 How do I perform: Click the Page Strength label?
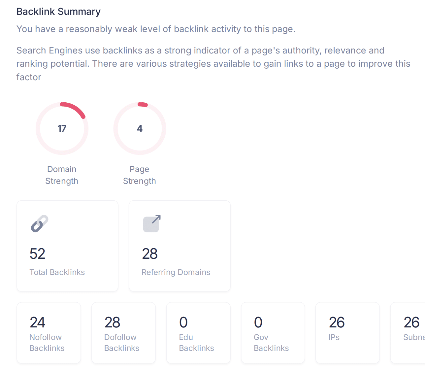[140, 175]
